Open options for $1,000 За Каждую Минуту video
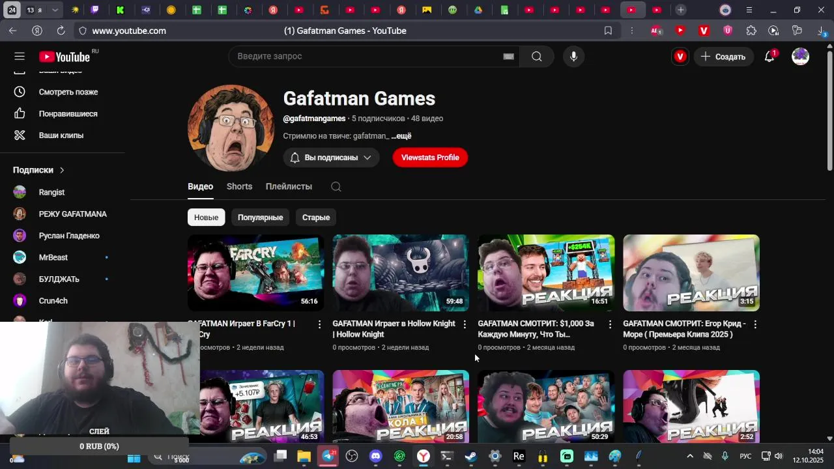This screenshot has width=834, height=469. pyautogui.click(x=610, y=324)
